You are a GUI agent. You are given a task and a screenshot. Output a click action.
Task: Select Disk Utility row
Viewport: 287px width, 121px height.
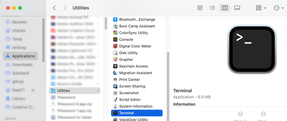137,53
